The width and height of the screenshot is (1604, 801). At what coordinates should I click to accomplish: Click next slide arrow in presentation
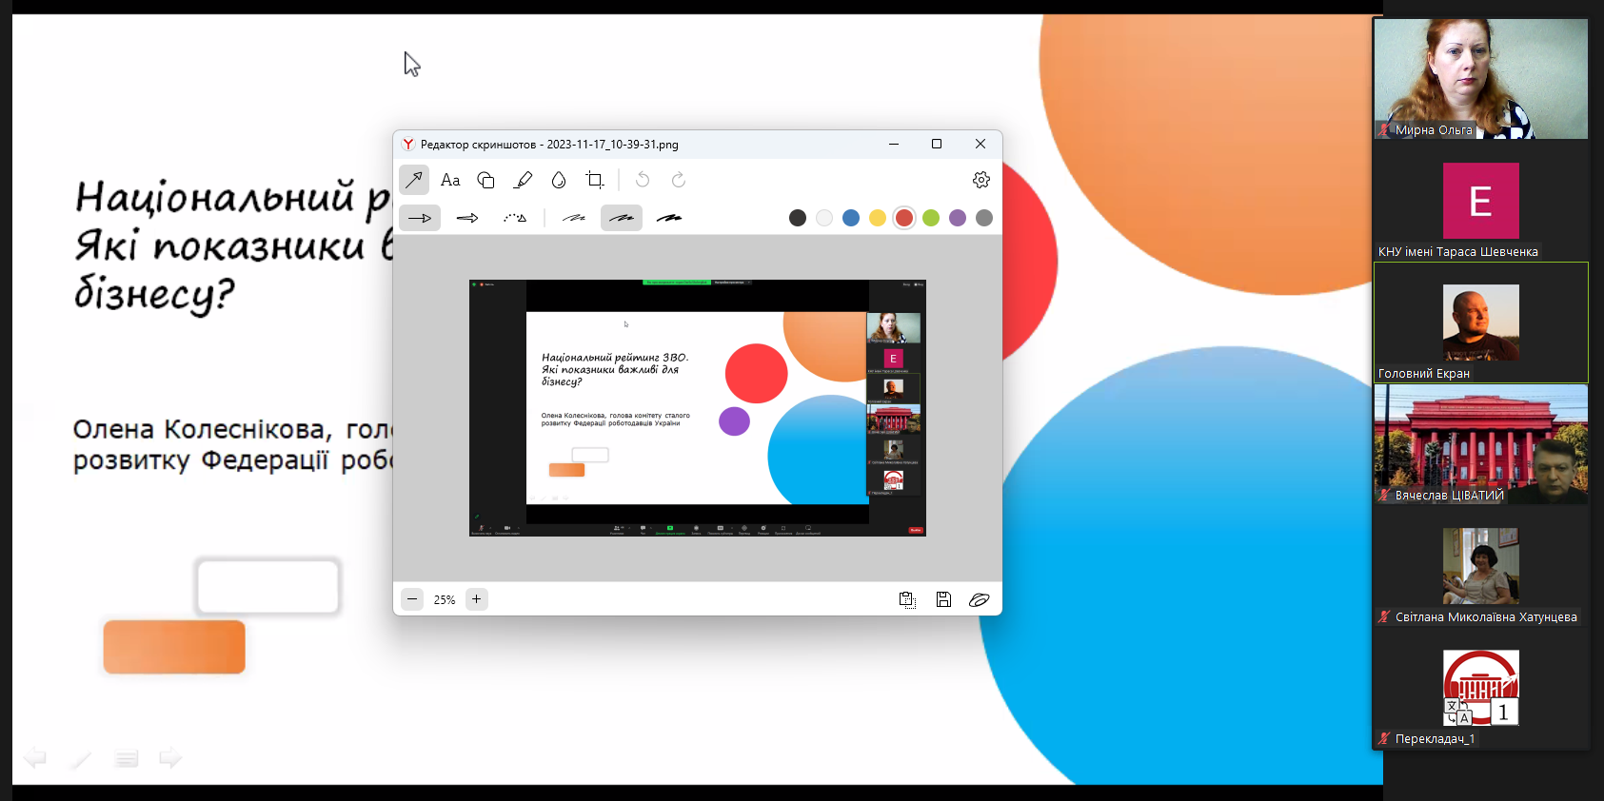click(170, 758)
